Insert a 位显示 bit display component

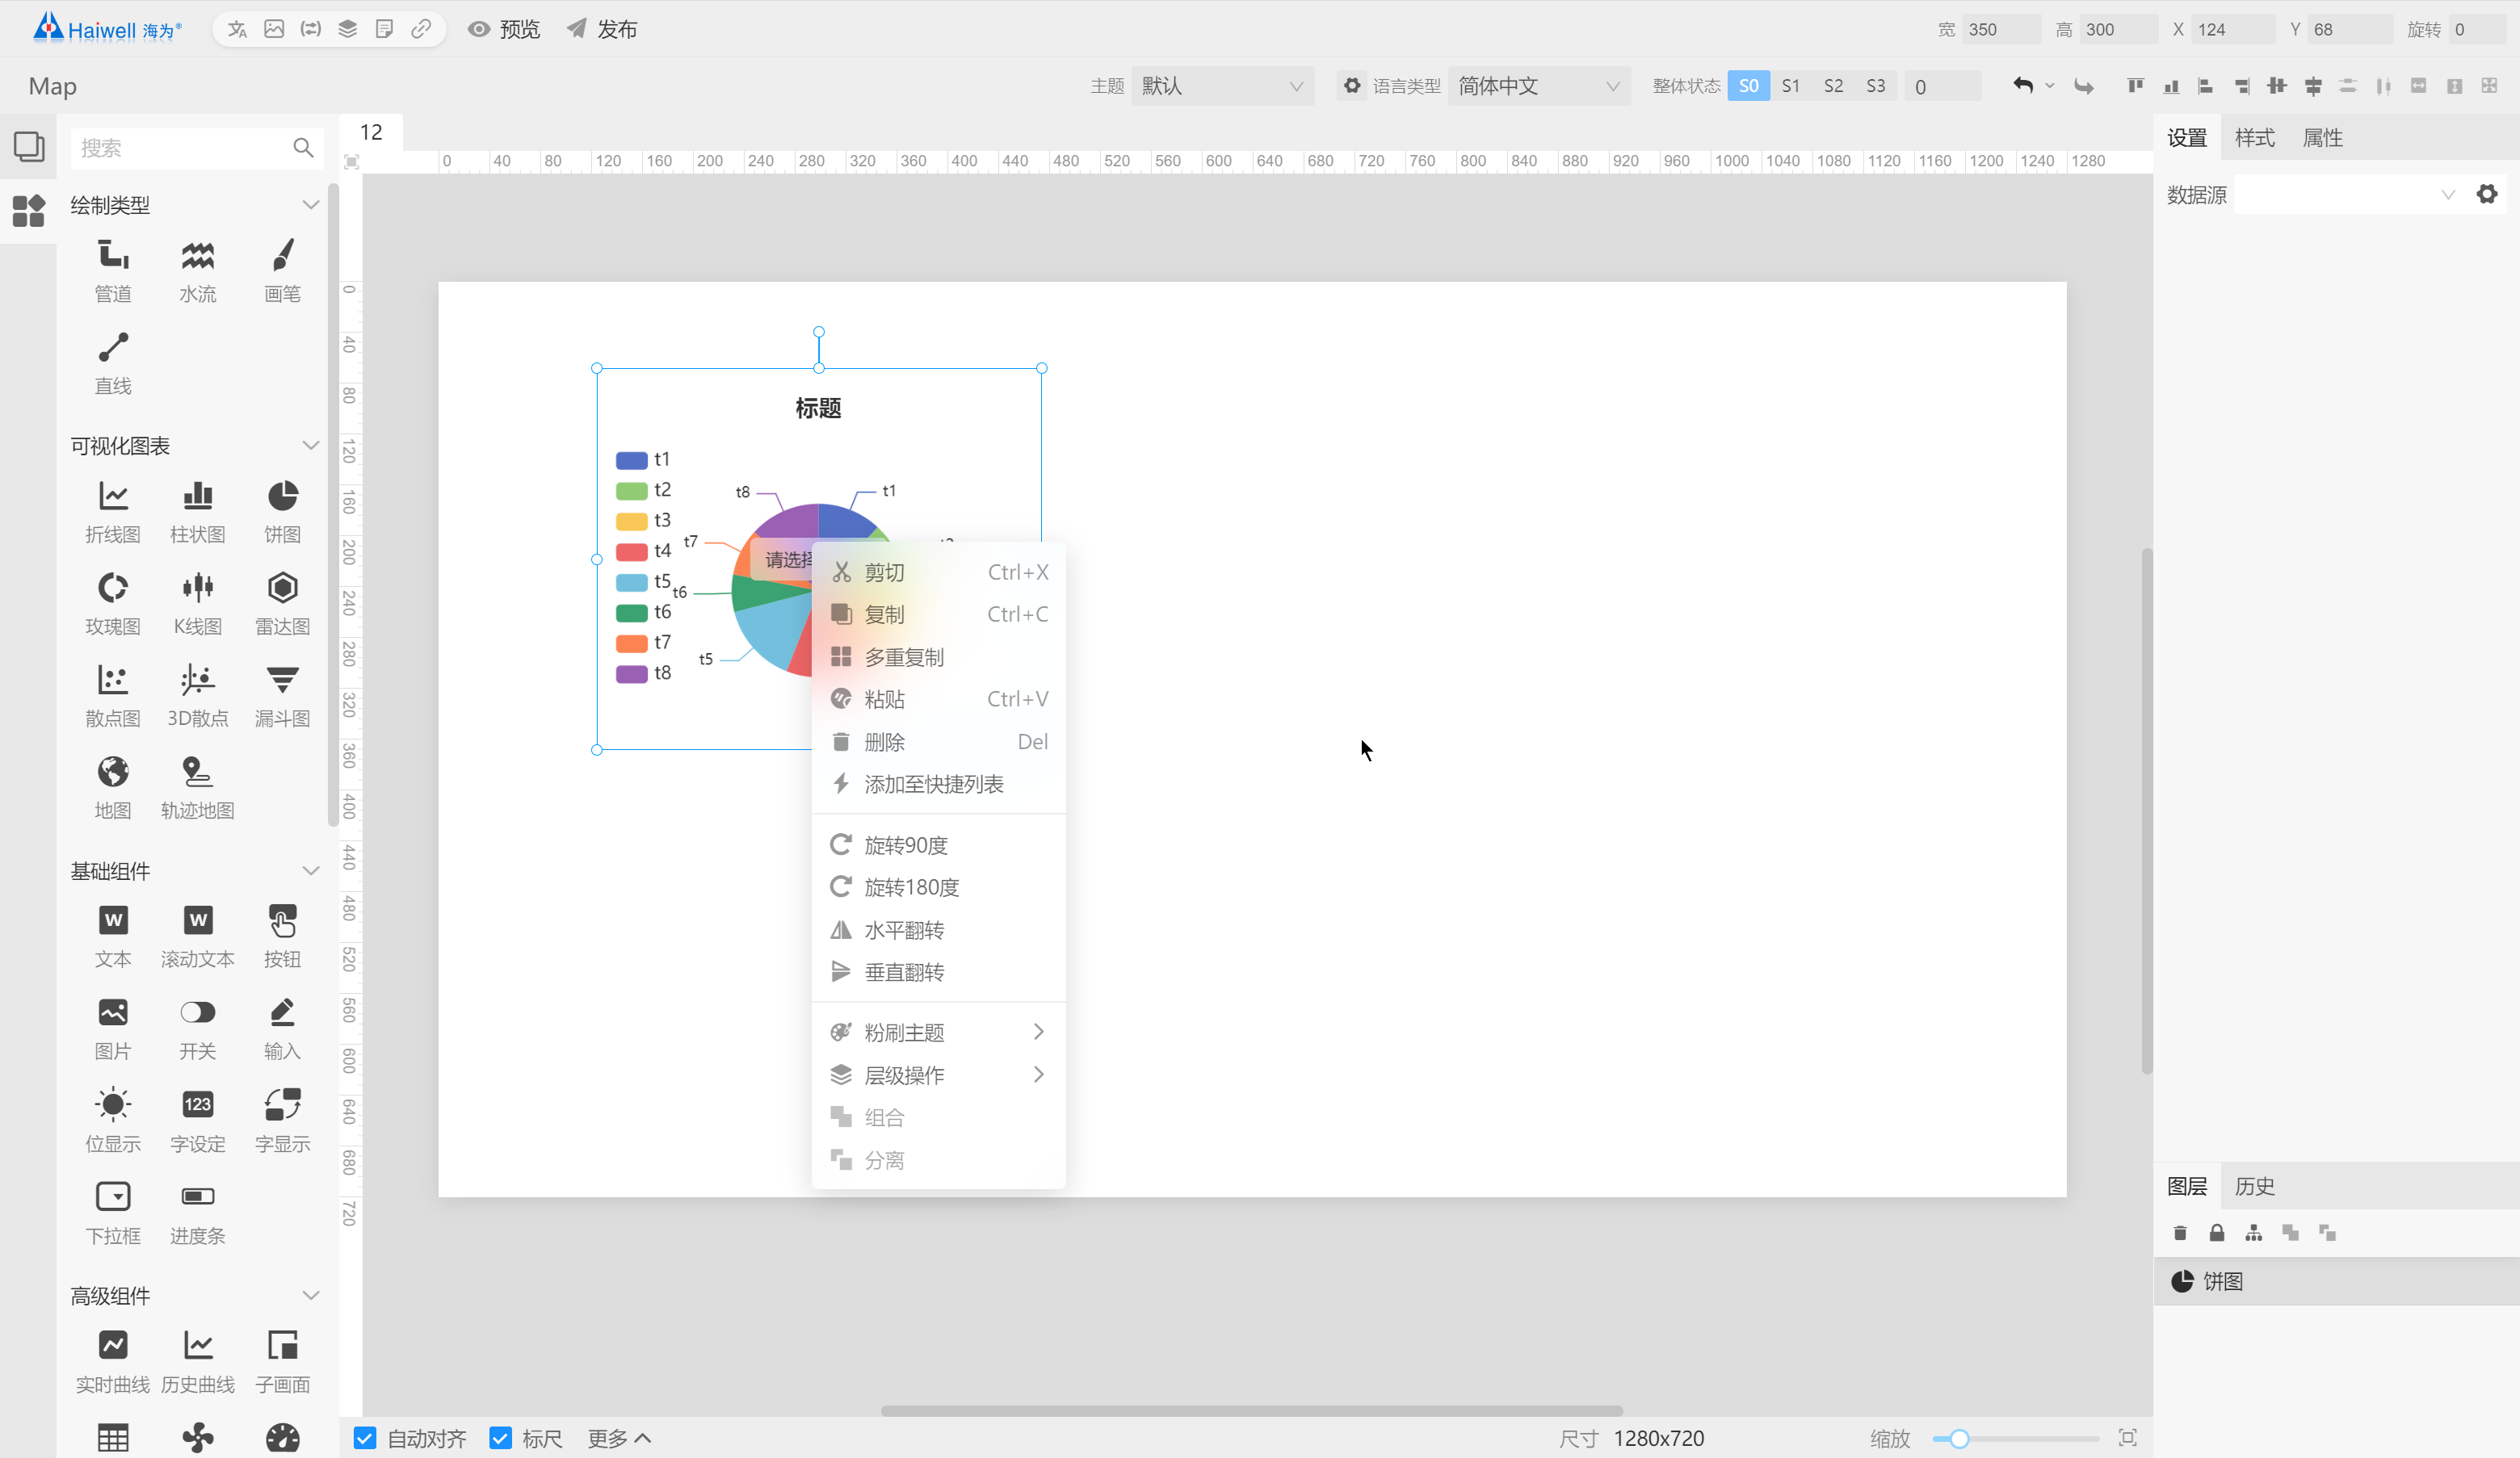click(113, 1121)
